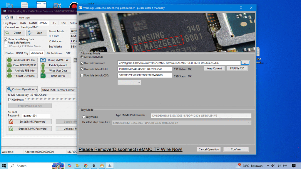Toggle Show Less Debug Data checkbox

point(6,39)
